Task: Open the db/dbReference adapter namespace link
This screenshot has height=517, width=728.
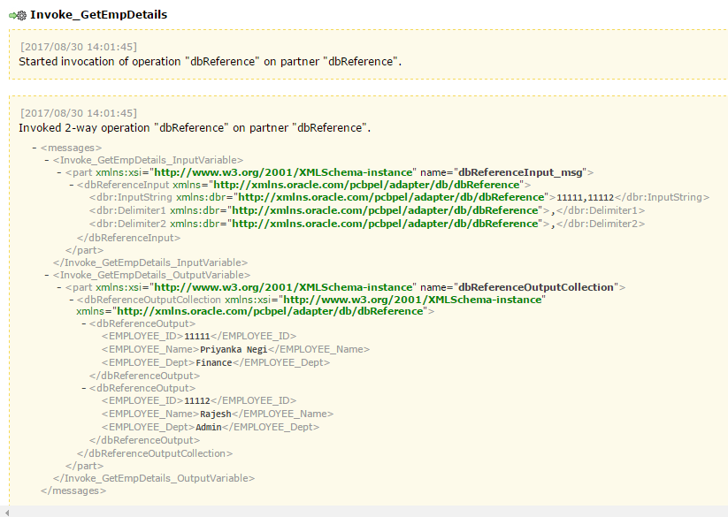Action: point(364,186)
